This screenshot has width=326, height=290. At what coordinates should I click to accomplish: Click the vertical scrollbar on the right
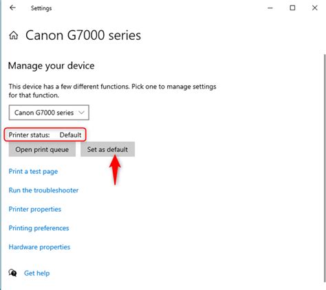tap(325, 168)
